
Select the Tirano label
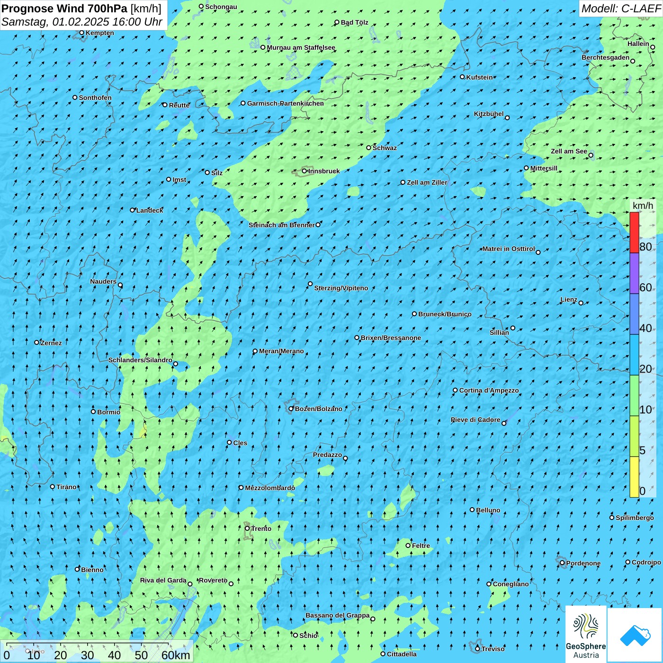coord(66,487)
